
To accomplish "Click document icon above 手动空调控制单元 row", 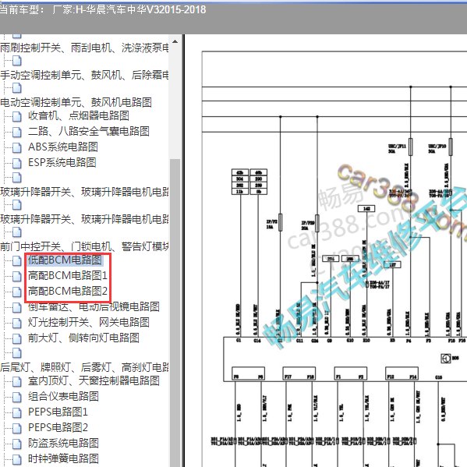I will pyautogui.click(x=17, y=61).
